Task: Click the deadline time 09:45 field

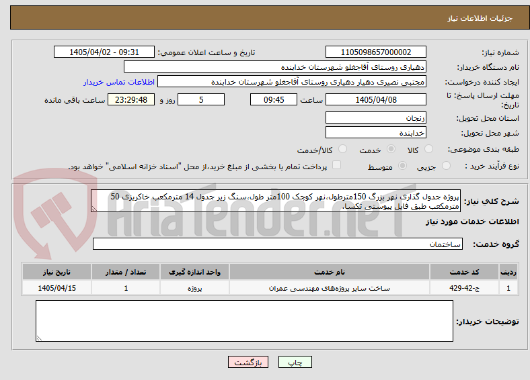Action: pyautogui.click(x=274, y=99)
